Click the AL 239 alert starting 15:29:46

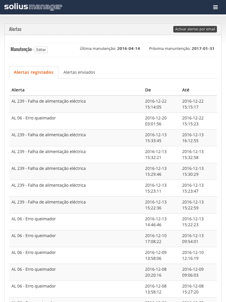(x=49, y=169)
